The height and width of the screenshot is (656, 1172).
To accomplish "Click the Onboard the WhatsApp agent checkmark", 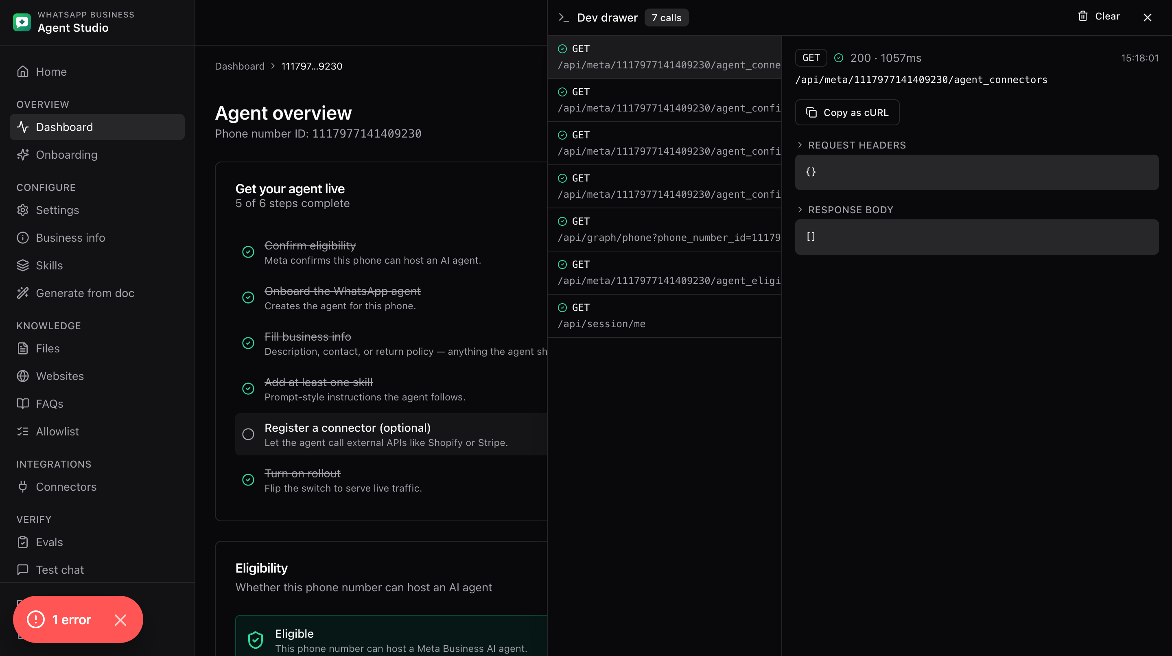I will [x=248, y=297].
